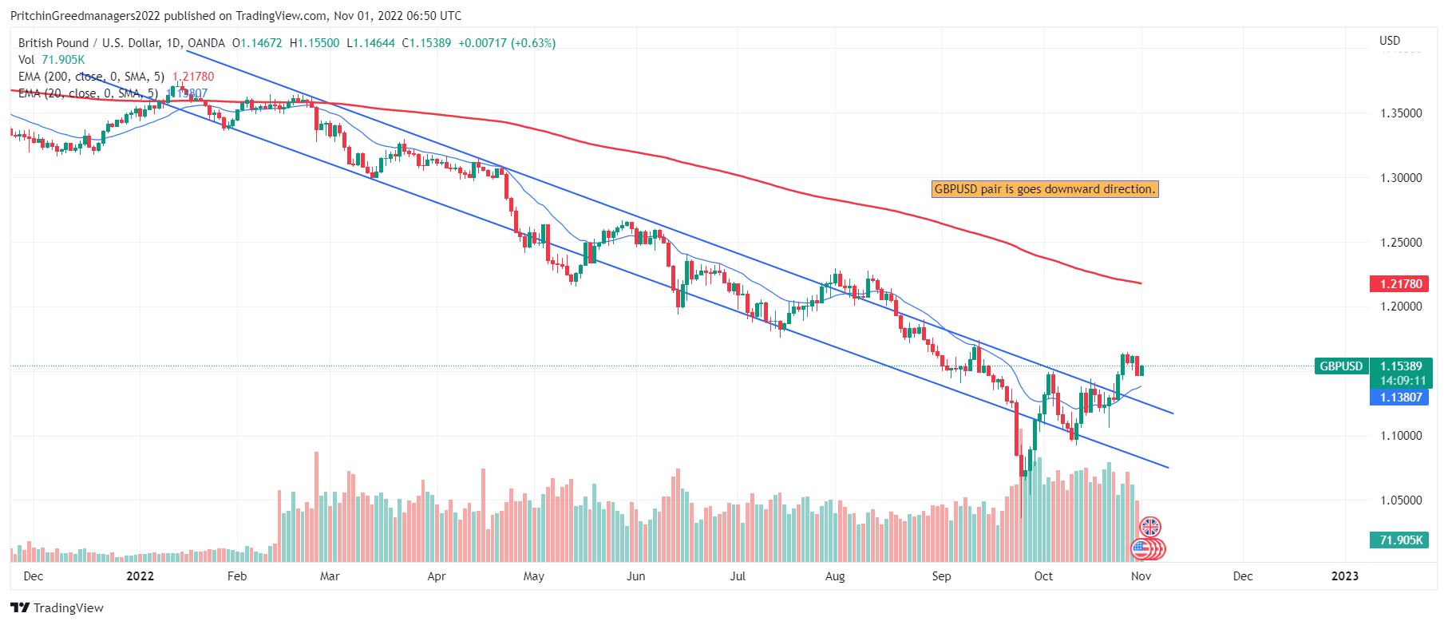
Task: Click the 1.10000 price axis value
Action: tap(1401, 436)
